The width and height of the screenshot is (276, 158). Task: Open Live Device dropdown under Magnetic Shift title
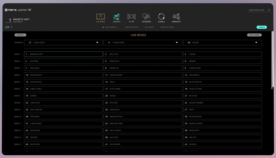[x=18, y=22]
